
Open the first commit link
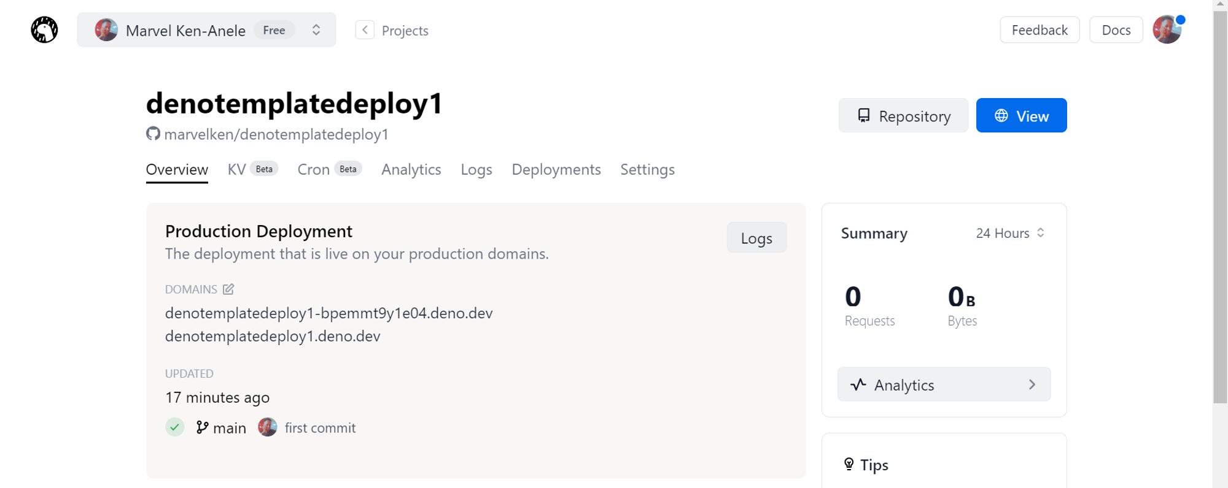pos(320,428)
